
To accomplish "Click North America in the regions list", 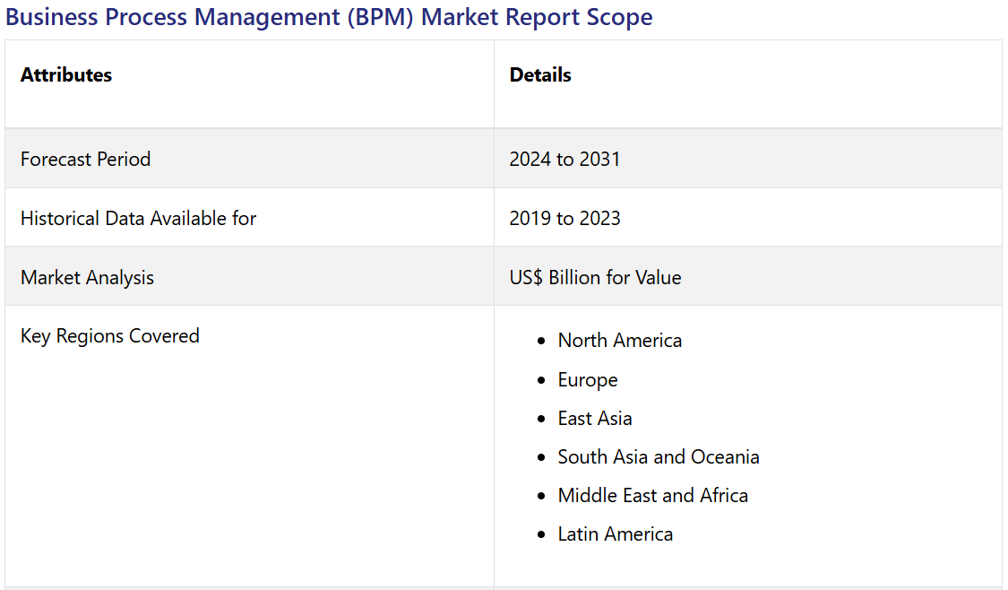I will 619,341.
